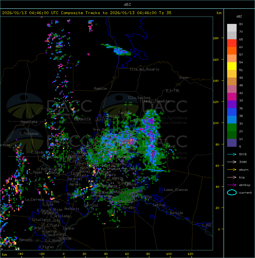The width and height of the screenshot is (255, 258).
Task: Click the 'L_PAZ' place label
Action: click(207, 225)
